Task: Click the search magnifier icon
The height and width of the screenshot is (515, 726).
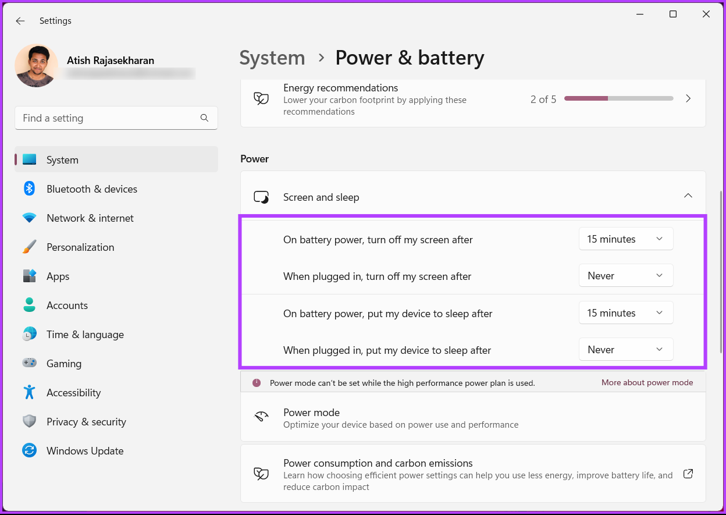Action: tap(204, 118)
